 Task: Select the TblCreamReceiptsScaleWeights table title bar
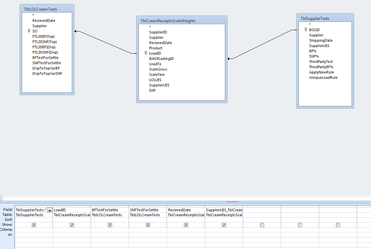182,21
